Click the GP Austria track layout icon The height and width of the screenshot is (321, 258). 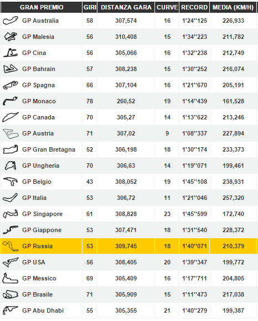[x=11, y=134]
